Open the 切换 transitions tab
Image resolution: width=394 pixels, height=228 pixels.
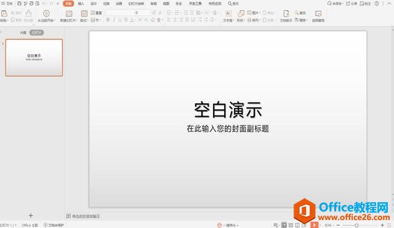coord(107,4)
